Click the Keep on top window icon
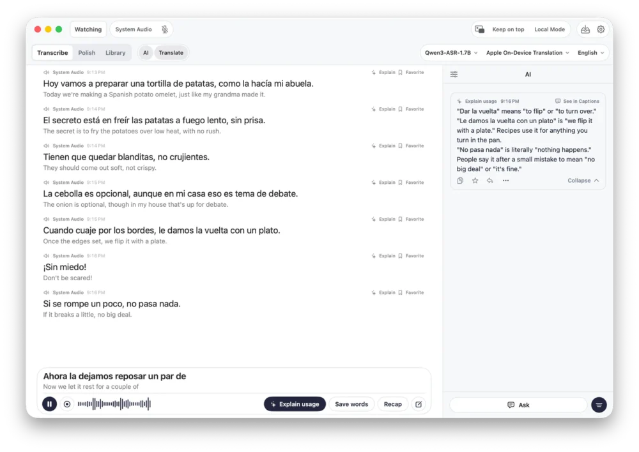 (480, 29)
